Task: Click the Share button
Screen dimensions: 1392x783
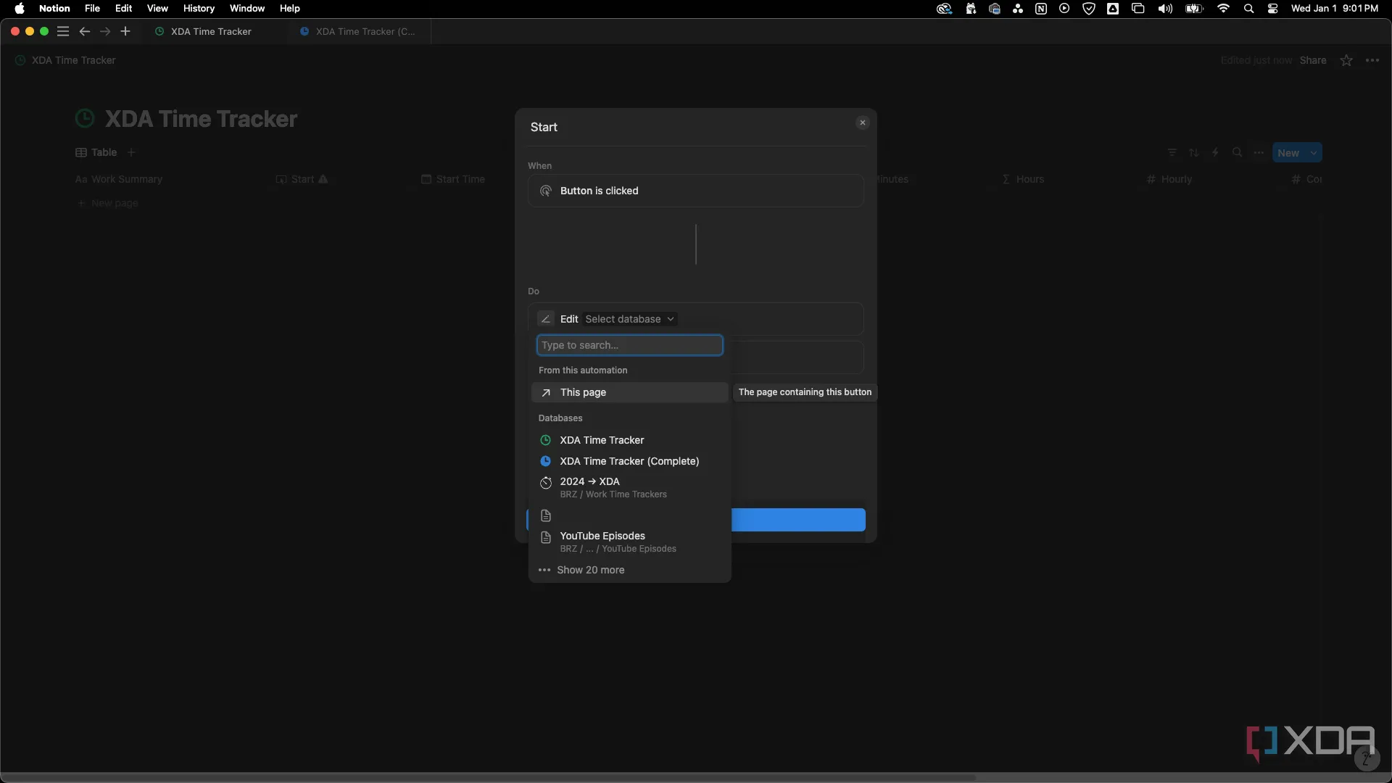Action: [1312, 60]
